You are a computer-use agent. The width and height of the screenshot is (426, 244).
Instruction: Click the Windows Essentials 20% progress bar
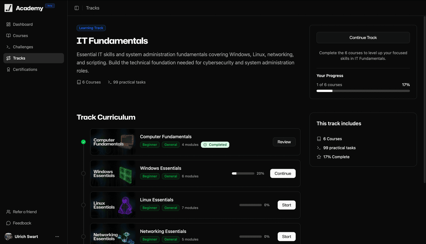243,173
